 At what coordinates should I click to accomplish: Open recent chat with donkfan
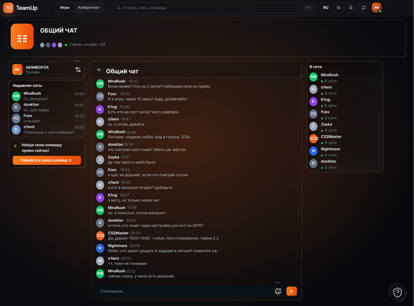click(48, 107)
